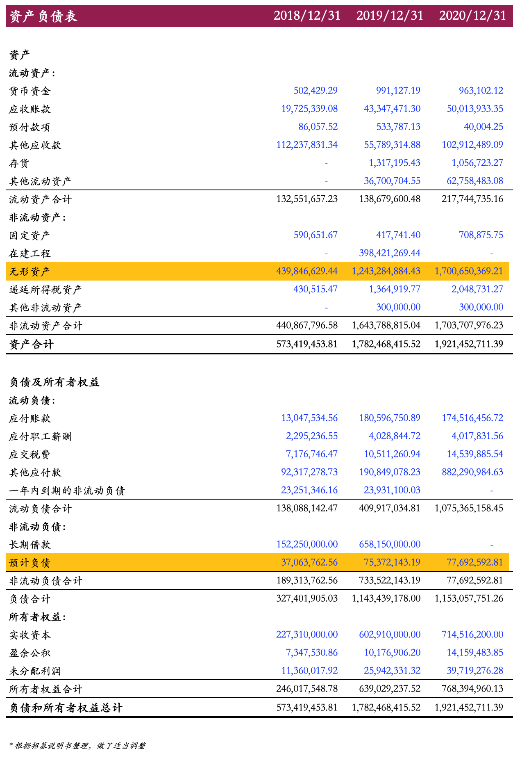Viewport: 513px width, 758px height.
Task: Click the total 1,143,439,178.00
Action: [386, 598]
